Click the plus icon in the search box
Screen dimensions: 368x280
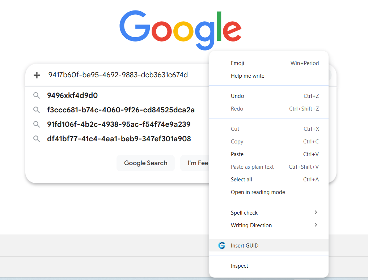(x=37, y=75)
